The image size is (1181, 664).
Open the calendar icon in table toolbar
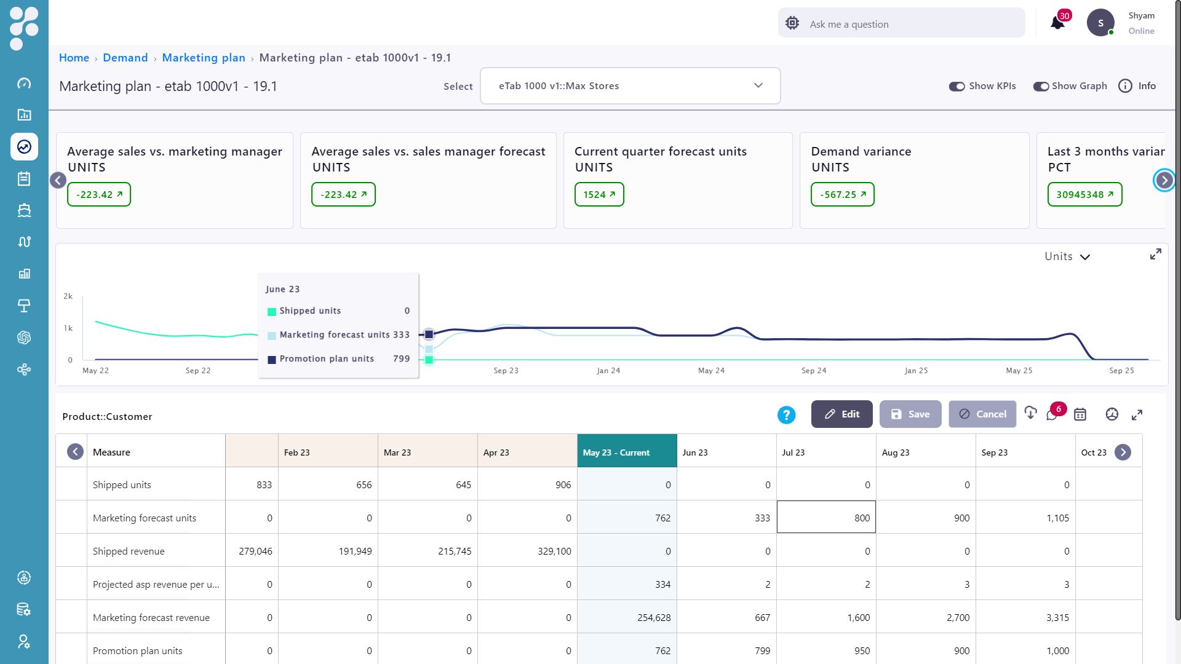(x=1080, y=414)
